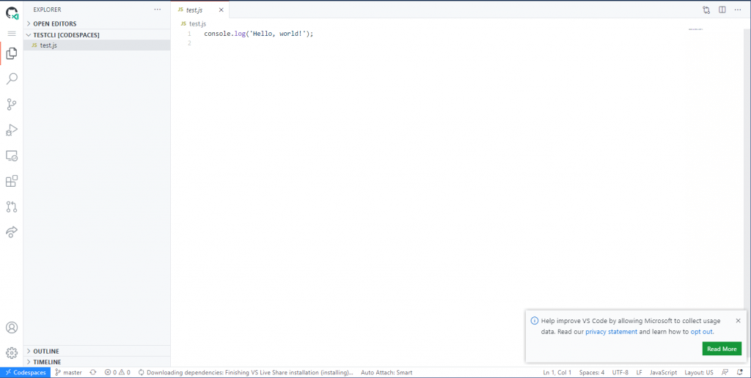Image resolution: width=751 pixels, height=378 pixels.
Task: Select the Explorer files icon in activity bar
Action: [12, 53]
